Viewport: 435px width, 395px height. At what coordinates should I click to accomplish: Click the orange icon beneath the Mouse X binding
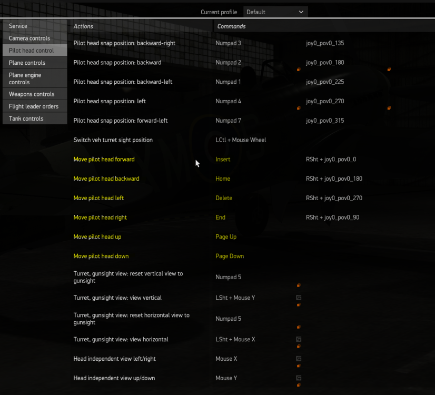pyautogui.click(x=299, y=366)
